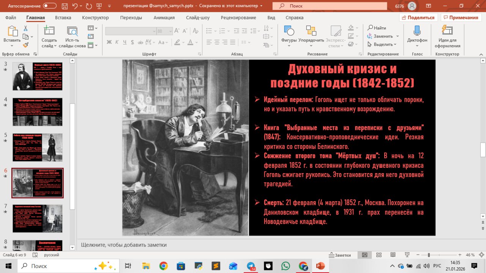Open the font name combo box
The image size is (486, 273).
(x=131, y=31)
